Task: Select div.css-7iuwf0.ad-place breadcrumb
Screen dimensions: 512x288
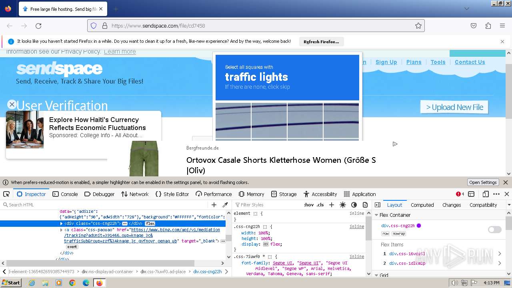Action: (163, 272)
